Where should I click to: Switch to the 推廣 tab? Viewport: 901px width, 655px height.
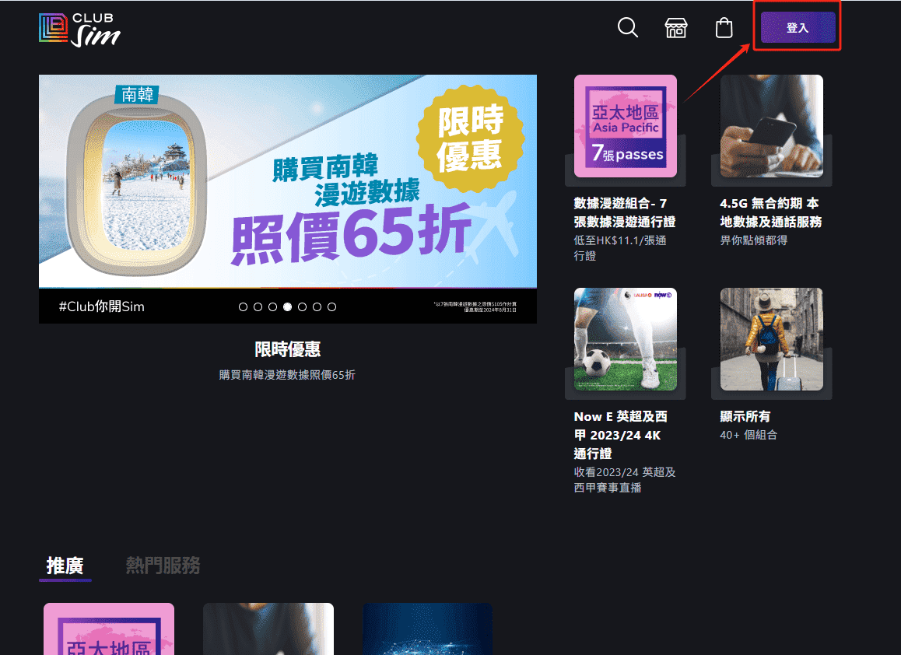pos(65,566)
